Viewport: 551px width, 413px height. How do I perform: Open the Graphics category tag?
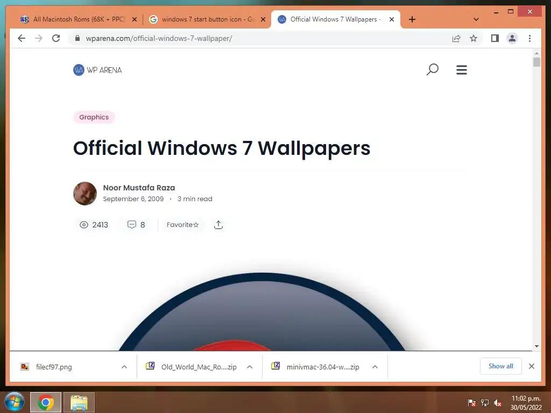point(94,117)
